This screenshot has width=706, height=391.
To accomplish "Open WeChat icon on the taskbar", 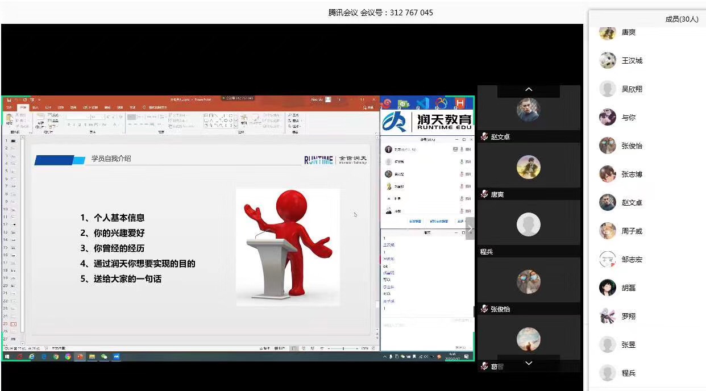I will pos(104,356).
